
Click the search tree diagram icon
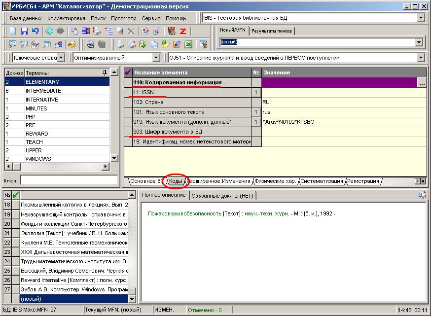point(58,44)
